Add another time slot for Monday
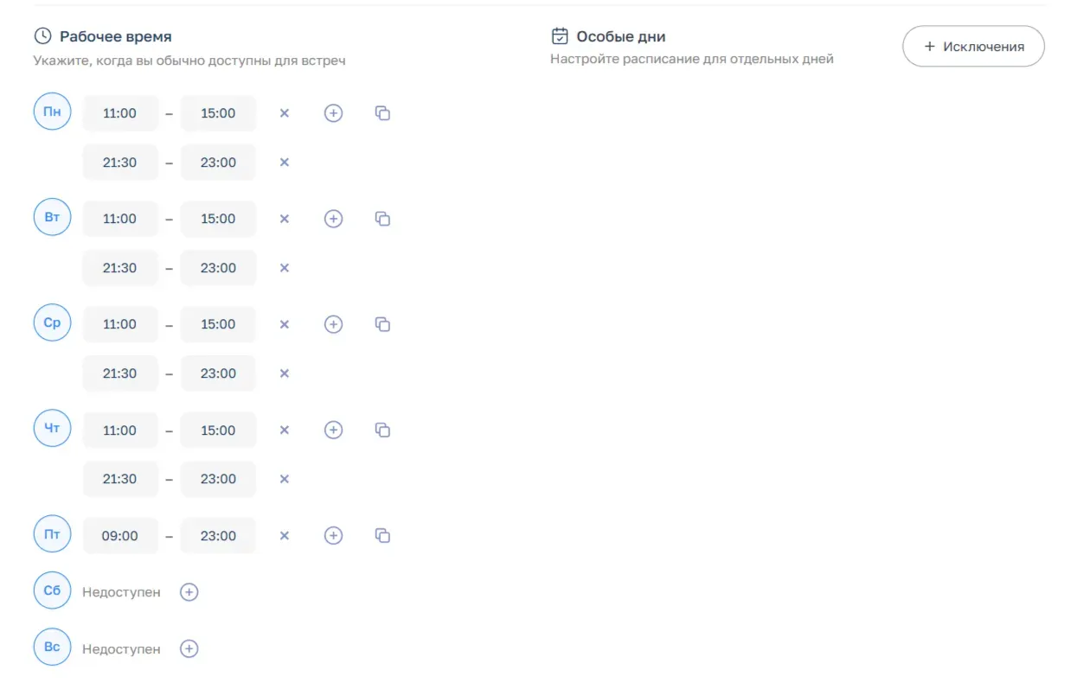The height and width of the screenshot is (689, 1071). pos(333,113)
